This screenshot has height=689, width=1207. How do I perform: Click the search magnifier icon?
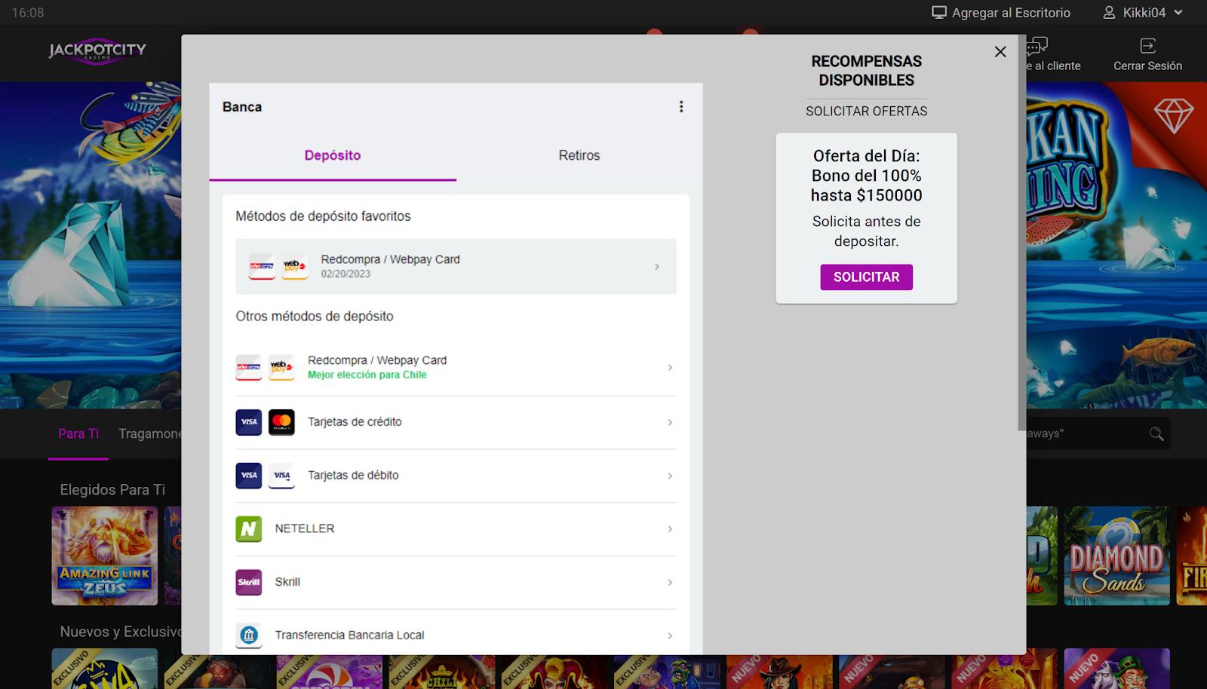[1156, 433]
